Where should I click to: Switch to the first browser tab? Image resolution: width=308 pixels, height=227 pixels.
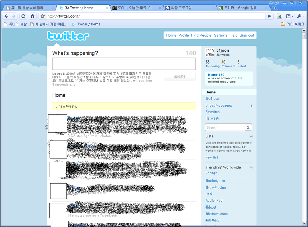pos(29,8)
